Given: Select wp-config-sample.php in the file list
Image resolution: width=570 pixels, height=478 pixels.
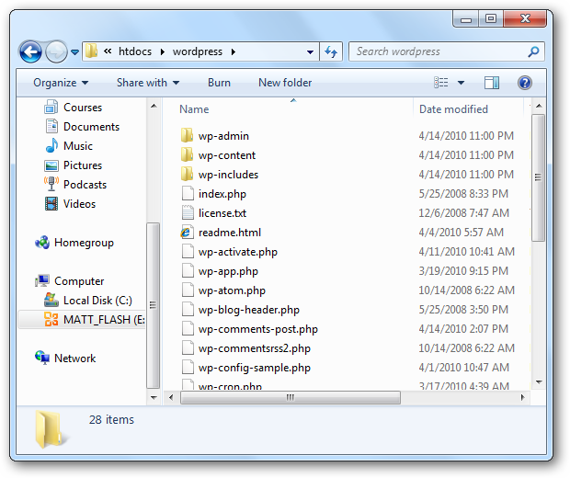Looking at the screenshot, I should pyautogui.click(x=254, y=368).
